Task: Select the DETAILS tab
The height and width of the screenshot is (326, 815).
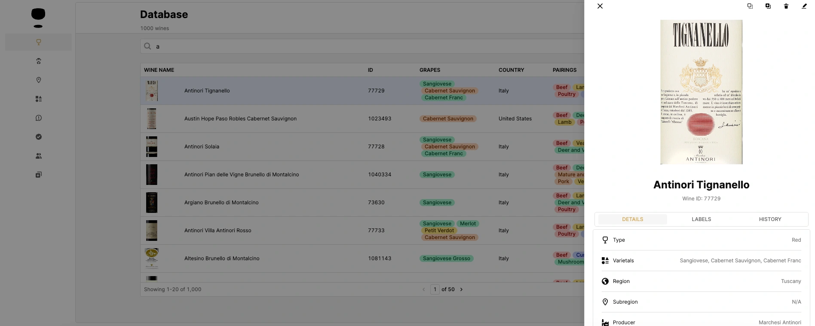Action: pos(632,219)
